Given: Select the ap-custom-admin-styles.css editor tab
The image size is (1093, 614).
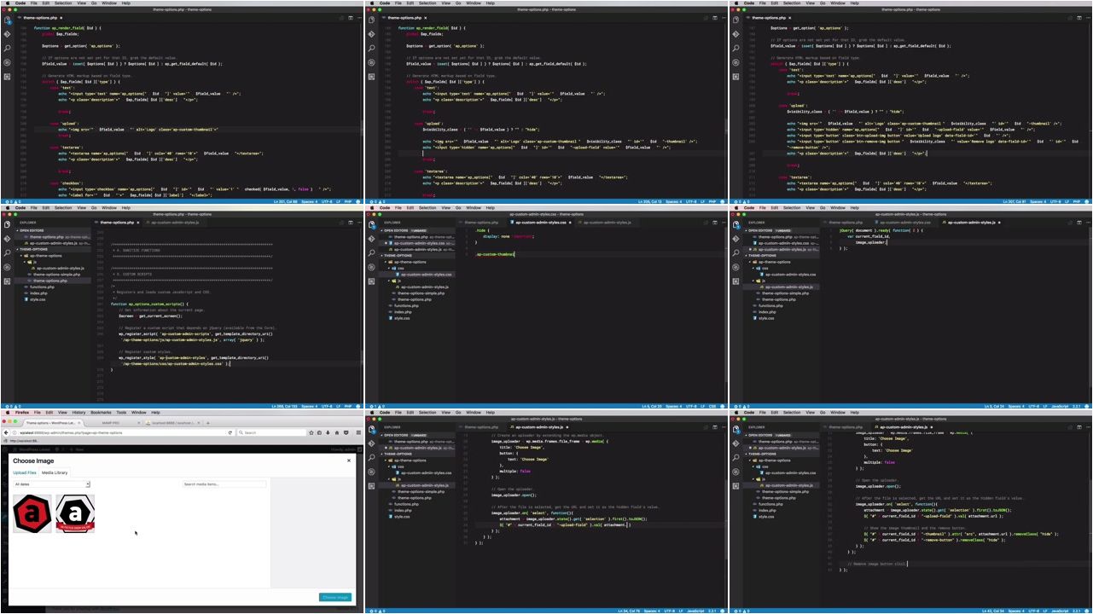Looking at the screenshot, I should point(542,223).
